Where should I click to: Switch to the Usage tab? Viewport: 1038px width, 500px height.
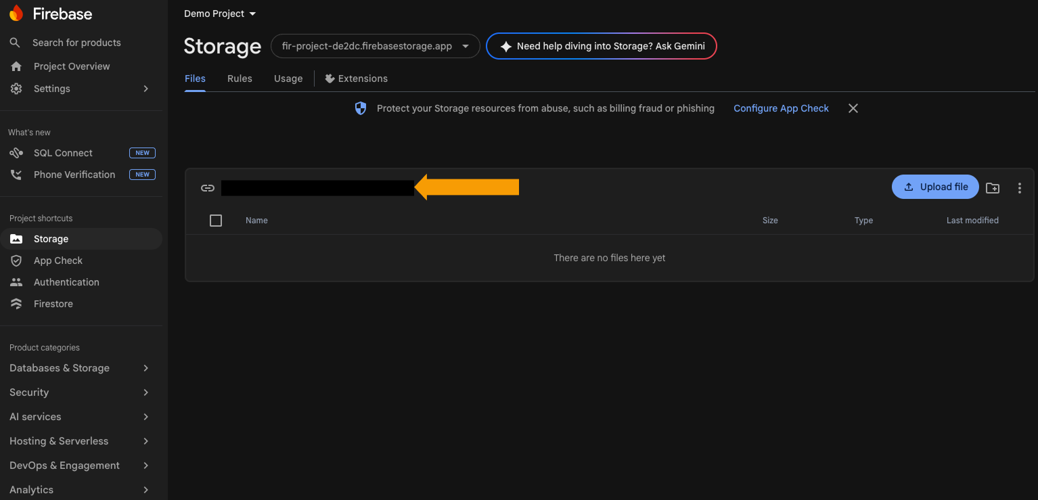[288, 78]
